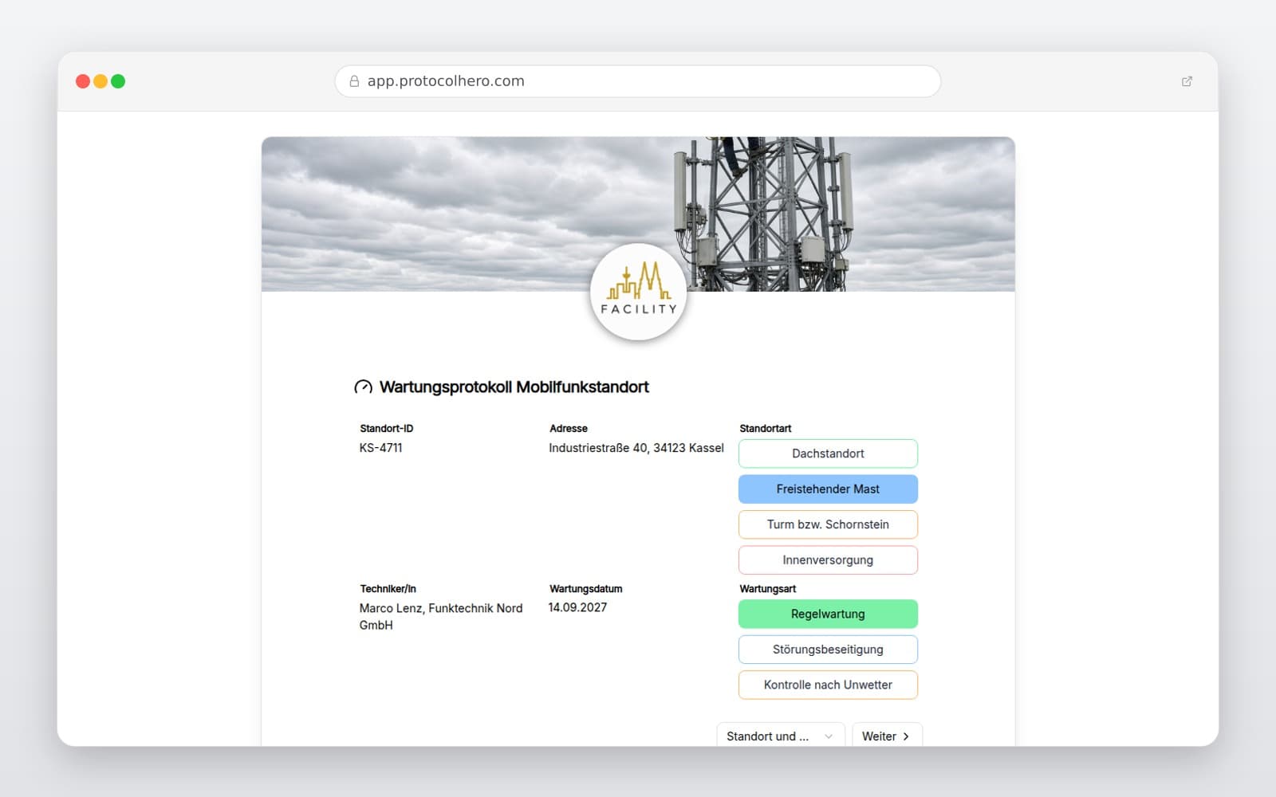The height and width of the screenshot is (797, 1276).
Task: Close the browser window with red button
Action: (82, 81)
